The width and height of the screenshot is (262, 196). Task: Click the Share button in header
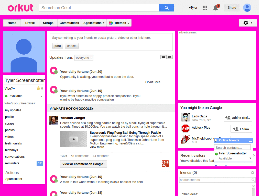pyautogui.click(x=232, y=8)
